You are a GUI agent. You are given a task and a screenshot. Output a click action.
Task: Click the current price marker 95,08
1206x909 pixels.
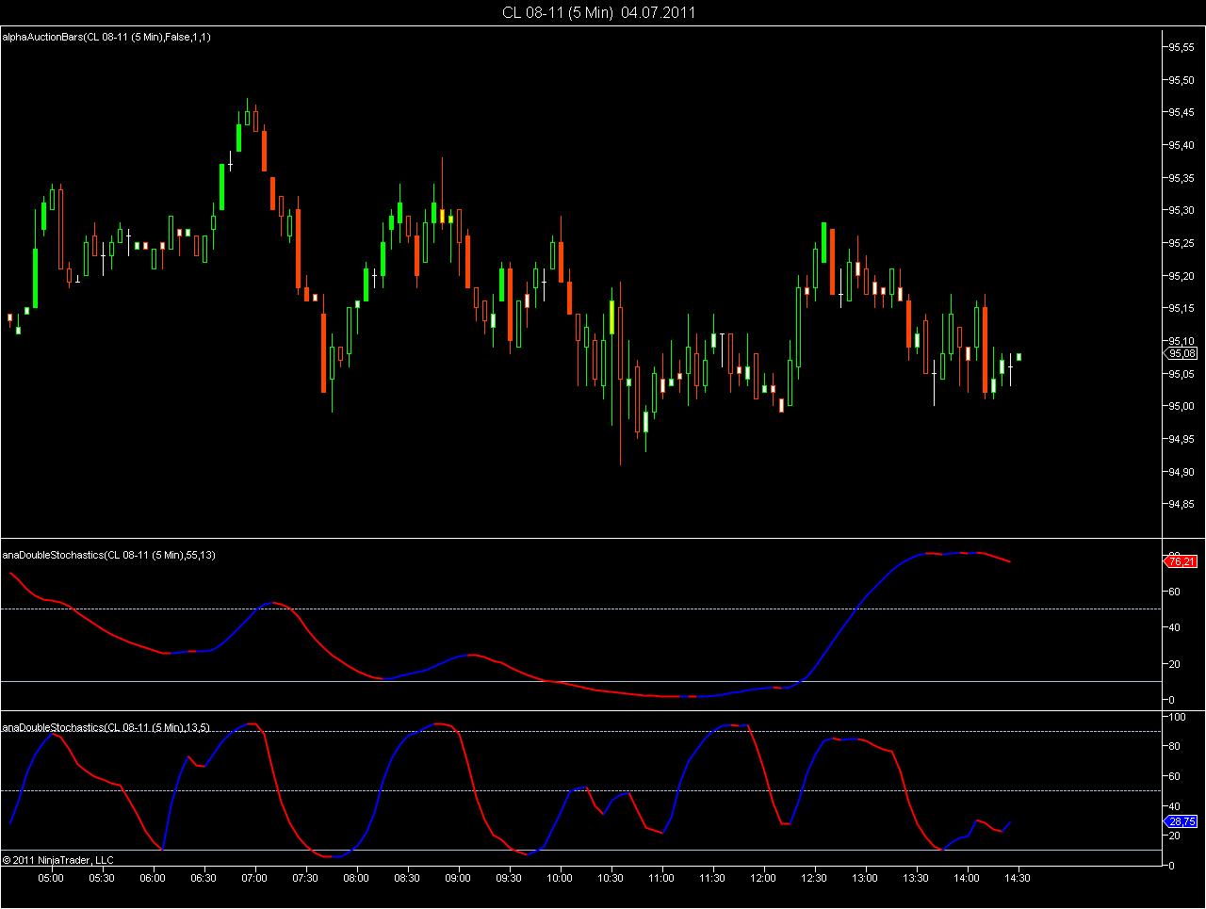tap(1182, 353)
